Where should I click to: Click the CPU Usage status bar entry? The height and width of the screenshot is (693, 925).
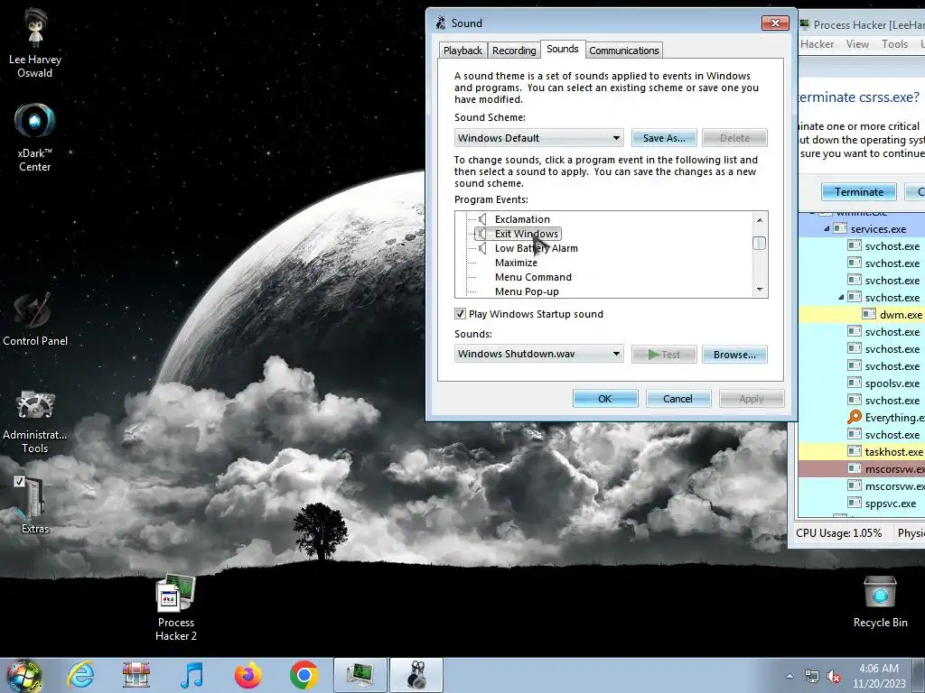pos(839,532)
